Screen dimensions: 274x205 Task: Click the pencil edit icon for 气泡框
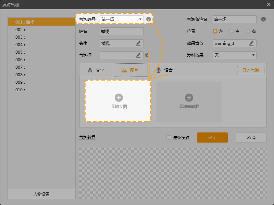coord(138,55)
